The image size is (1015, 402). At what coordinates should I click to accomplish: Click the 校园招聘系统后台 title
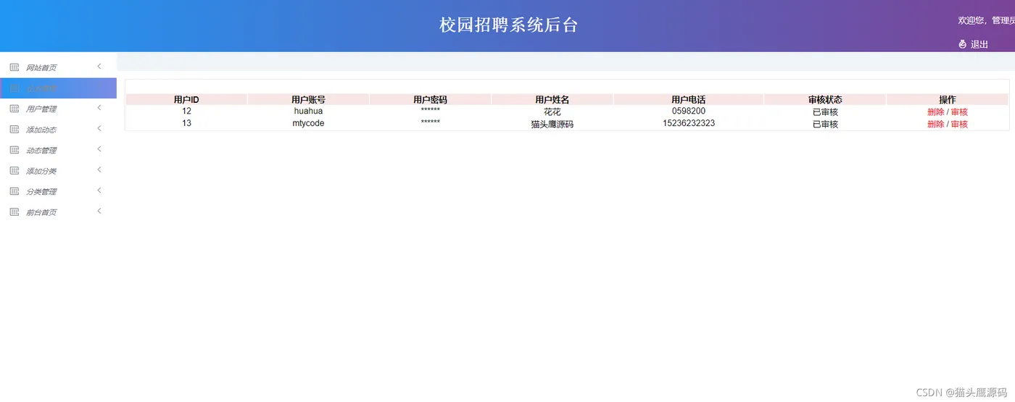(x=509, y=25)
